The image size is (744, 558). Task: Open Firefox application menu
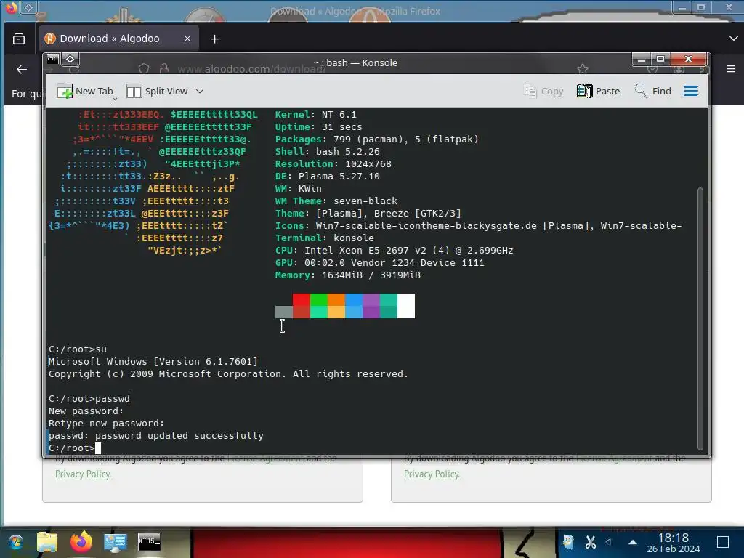pos(731,69)
